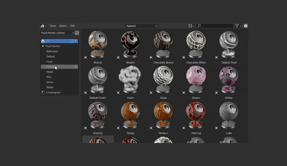
Task: Select the Default Fluid material thumbnail
Action: [229, 45]
